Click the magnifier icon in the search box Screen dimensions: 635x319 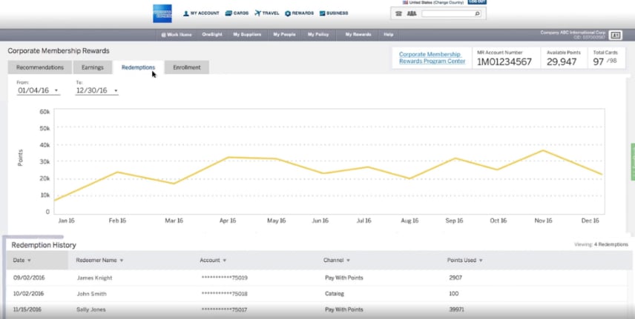point(476,13)
